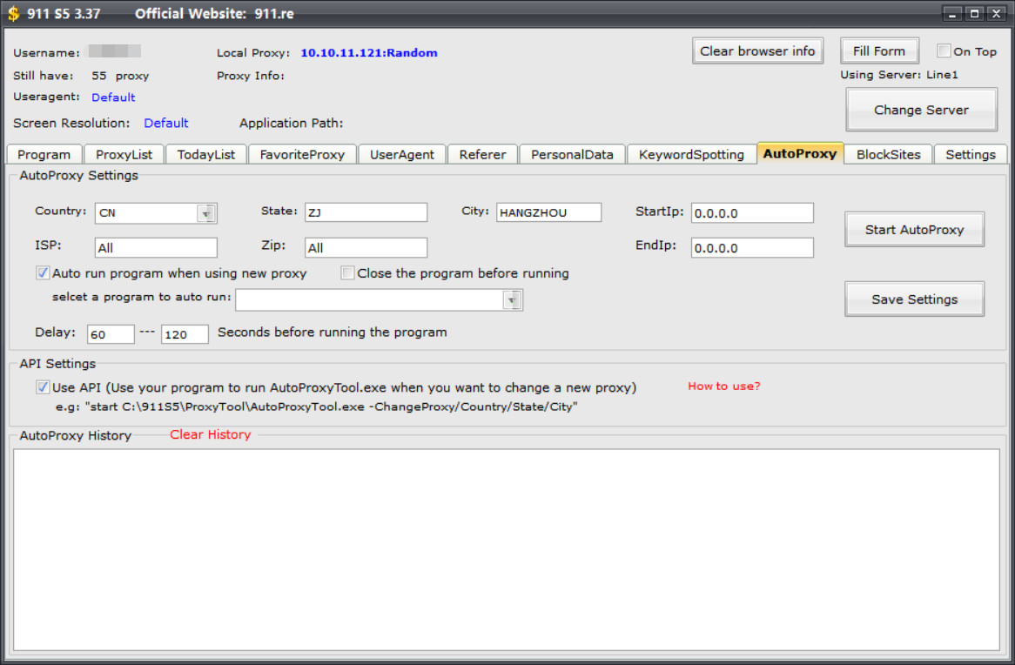The width and height of the screenshot is (1015, 665).
Task: Toggle the On Top checkbox
Action: click(944, 51)
